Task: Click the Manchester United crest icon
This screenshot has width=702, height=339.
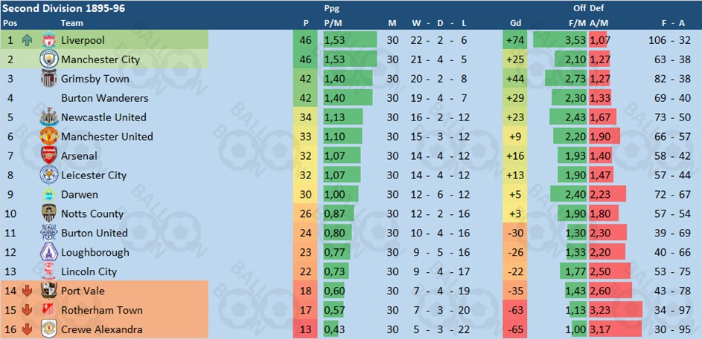Action: [49, 136]
